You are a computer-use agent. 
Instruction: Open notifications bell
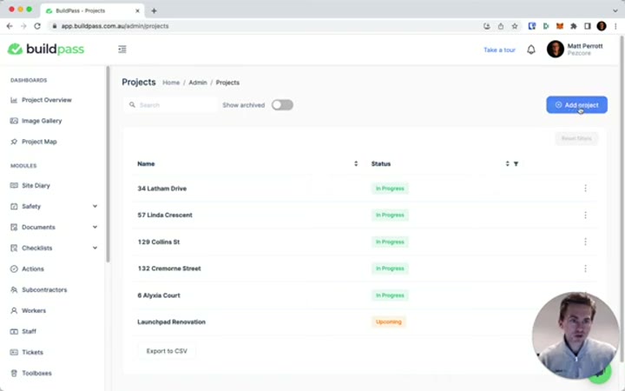(x=531, y=50)
